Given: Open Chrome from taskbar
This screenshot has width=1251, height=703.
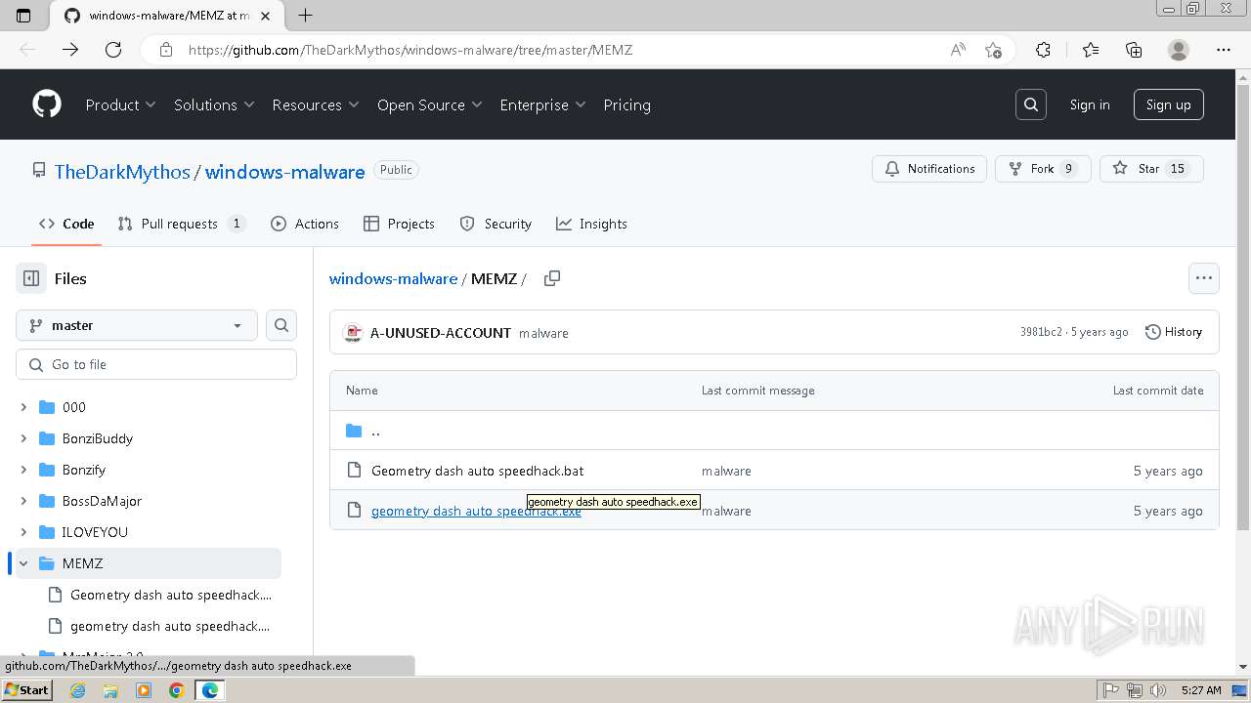Looking at the screenshot, I should [176, 690].
